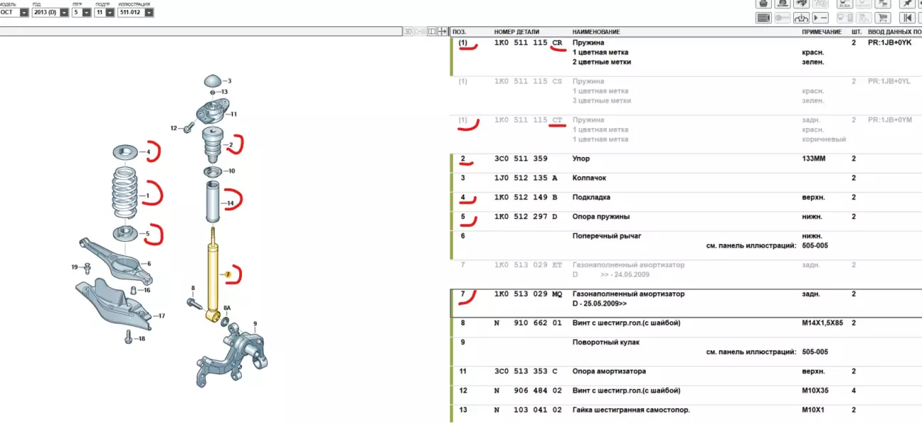
Task: Click the shopping cart icon in lower toolbar row
Action: click(883, 18)
